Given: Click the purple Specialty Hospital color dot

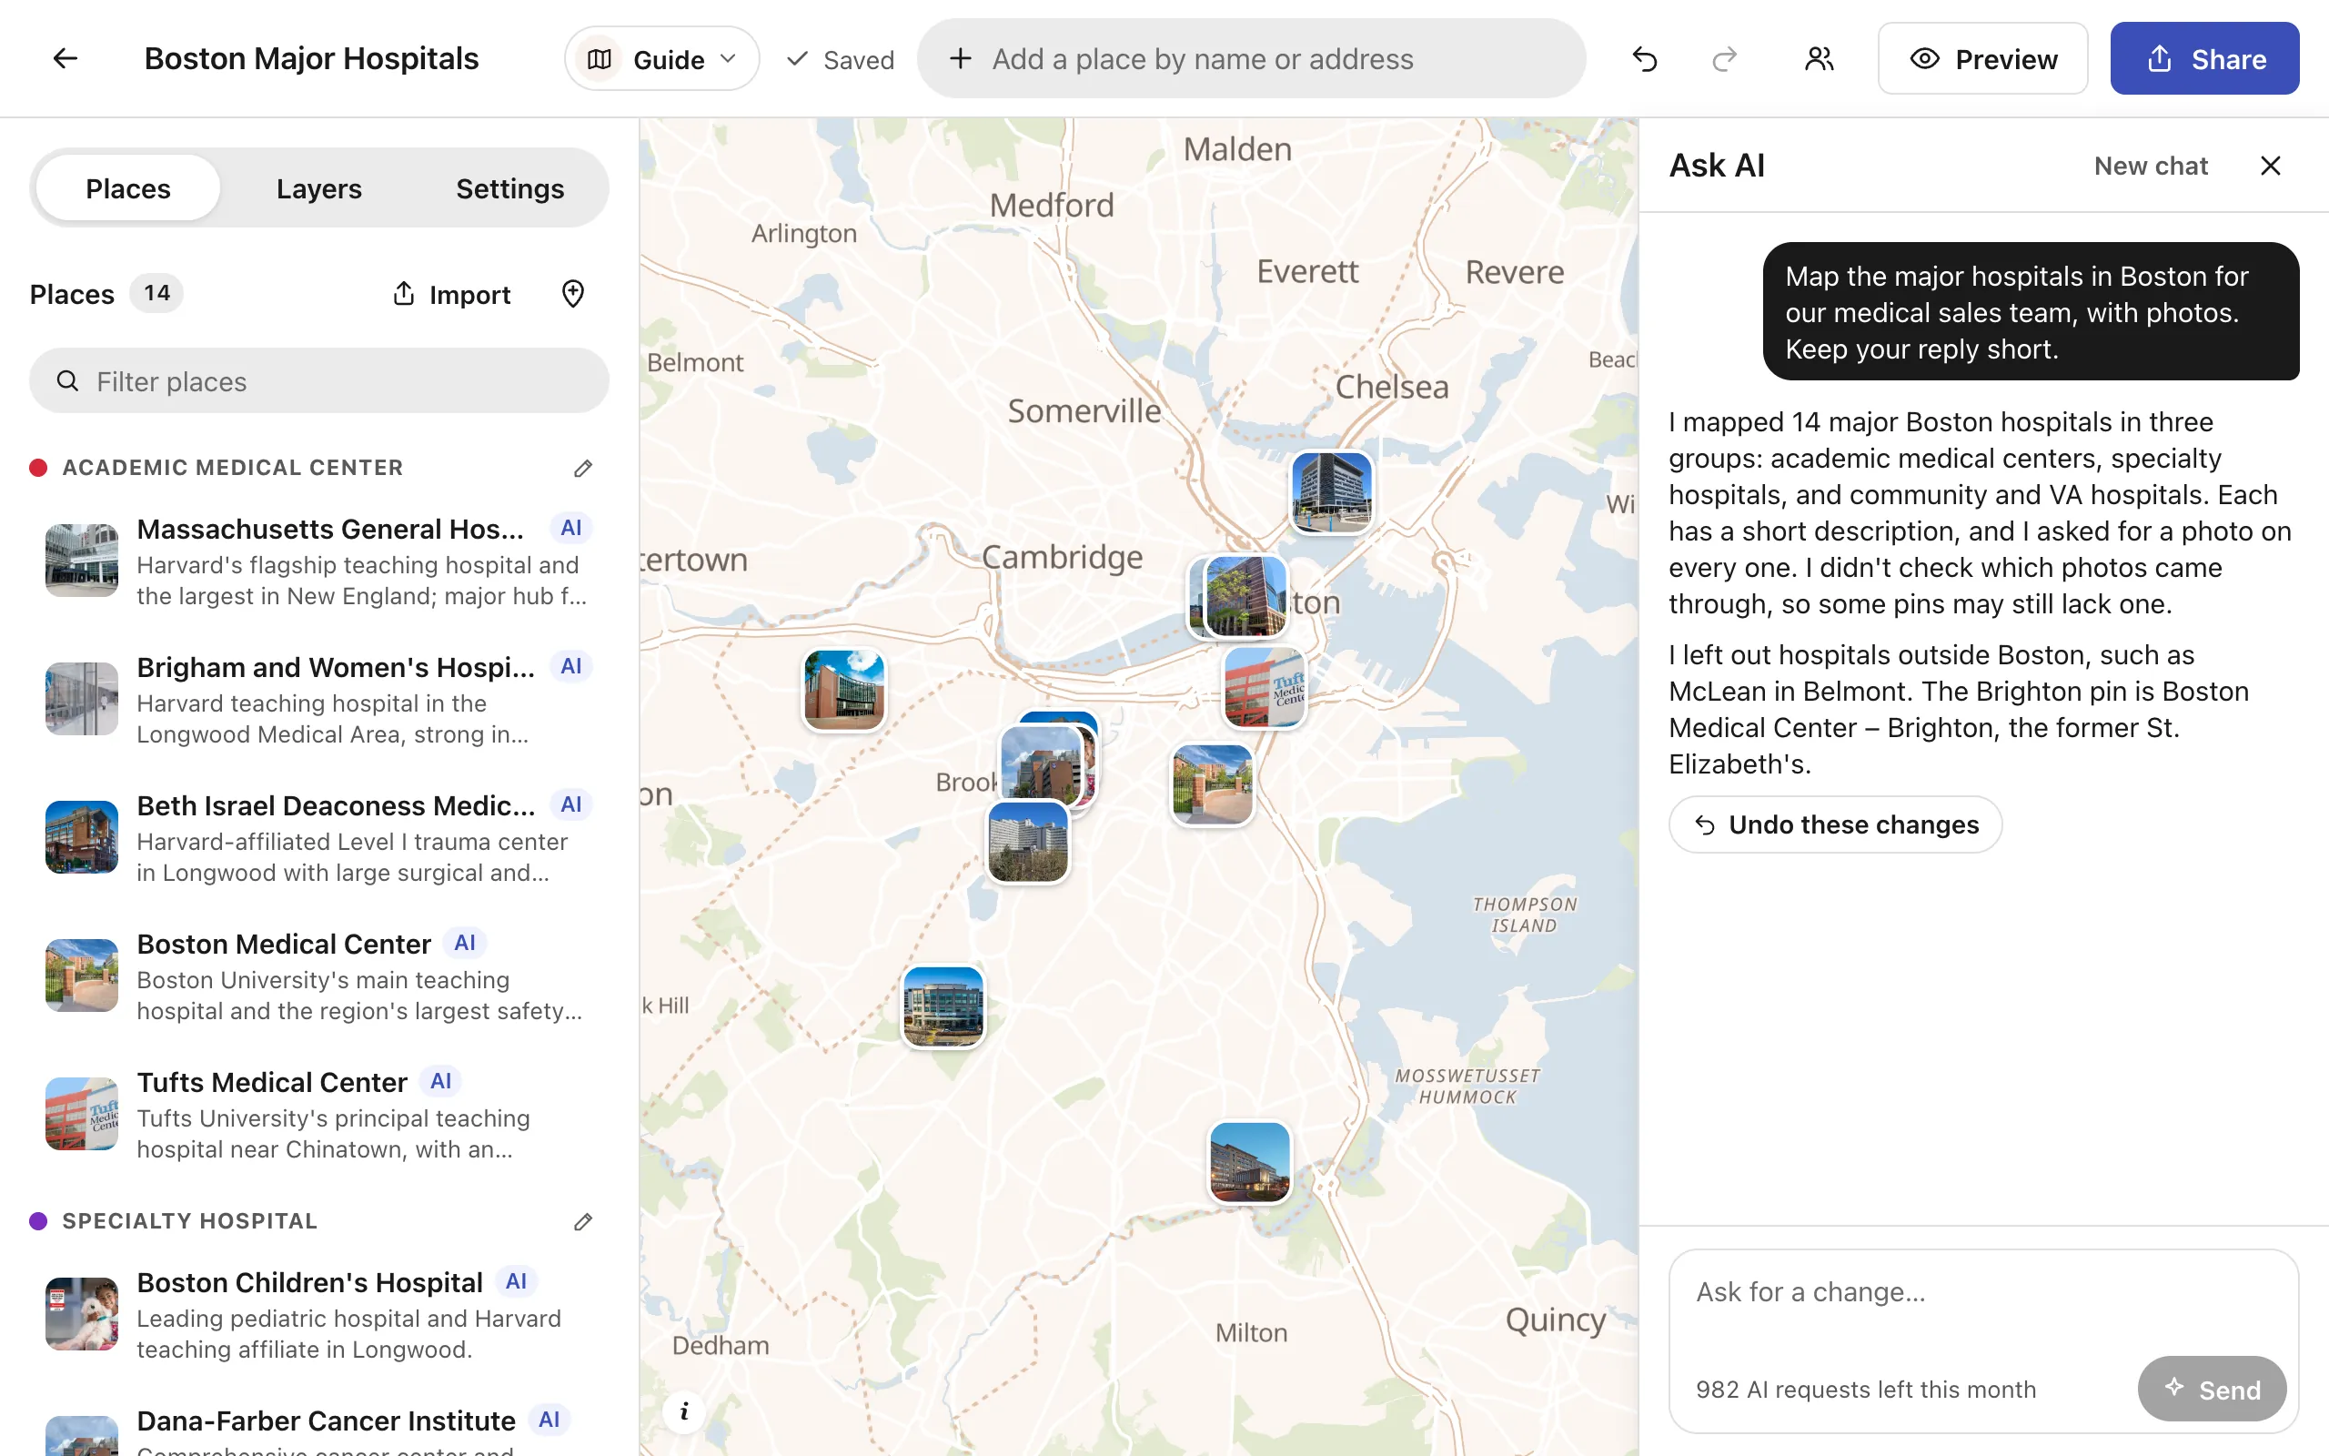Looking at the screenshot, I should click(38, 1221).
